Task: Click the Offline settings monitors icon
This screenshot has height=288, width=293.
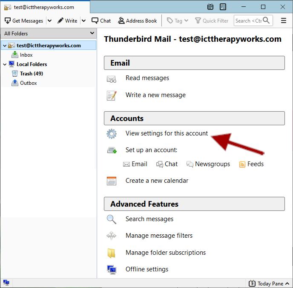Action: point(112,270)
